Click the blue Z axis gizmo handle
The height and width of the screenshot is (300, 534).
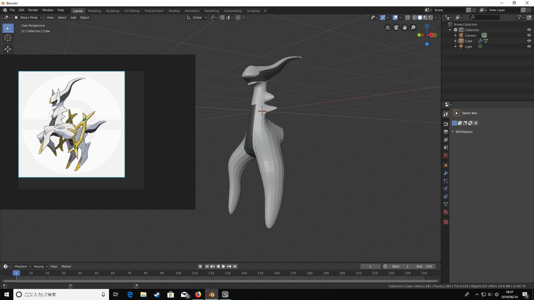click(x=427, y=26)
